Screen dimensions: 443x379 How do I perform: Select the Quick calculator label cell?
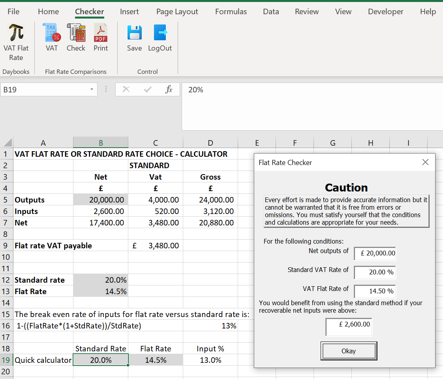coord(43,360)
